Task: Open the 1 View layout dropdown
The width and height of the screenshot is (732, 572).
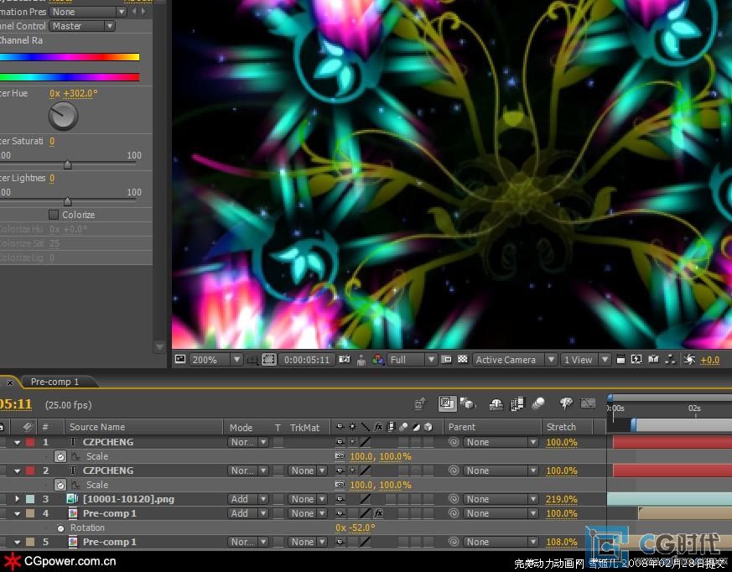Action: tap(585, 360)
